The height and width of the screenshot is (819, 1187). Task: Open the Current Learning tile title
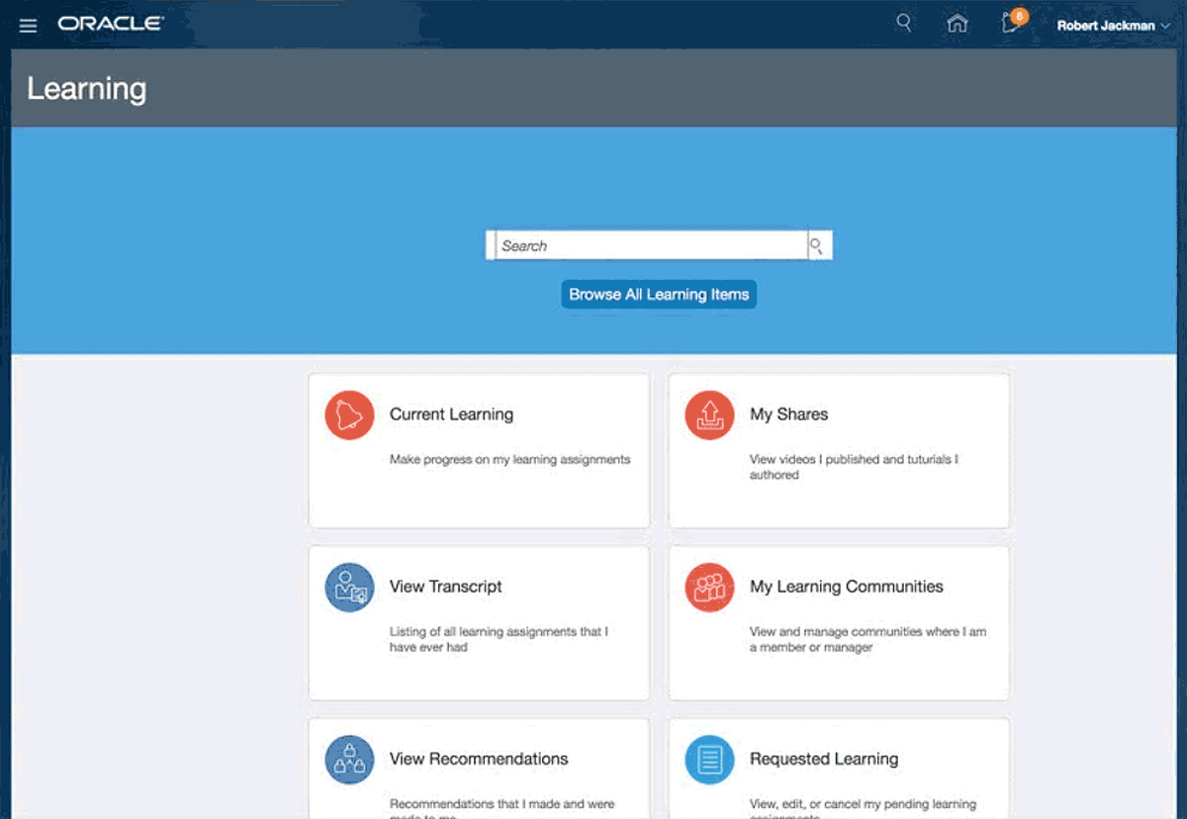(x=451, y=414)
